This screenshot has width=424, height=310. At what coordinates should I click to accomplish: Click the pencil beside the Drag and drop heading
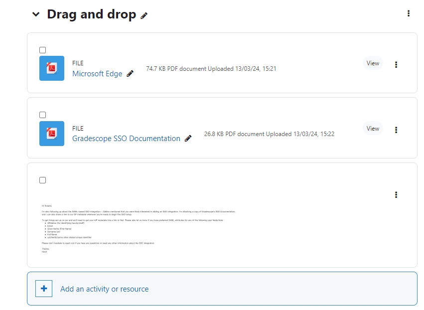(143, 15)
